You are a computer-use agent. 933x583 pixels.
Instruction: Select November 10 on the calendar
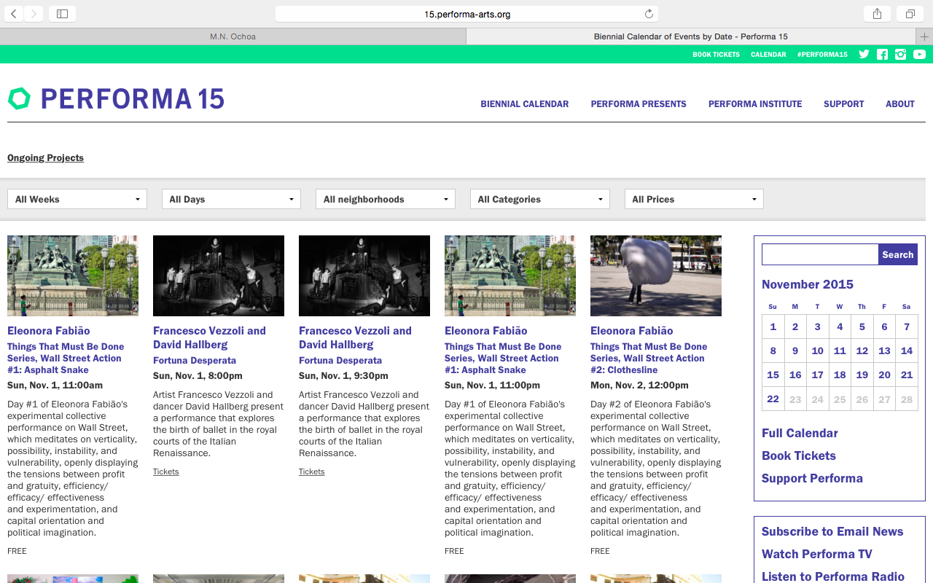pos(818,351)
